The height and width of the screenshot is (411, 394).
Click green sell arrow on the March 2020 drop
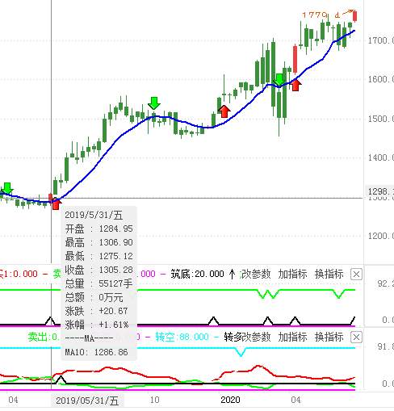(279, 80)
